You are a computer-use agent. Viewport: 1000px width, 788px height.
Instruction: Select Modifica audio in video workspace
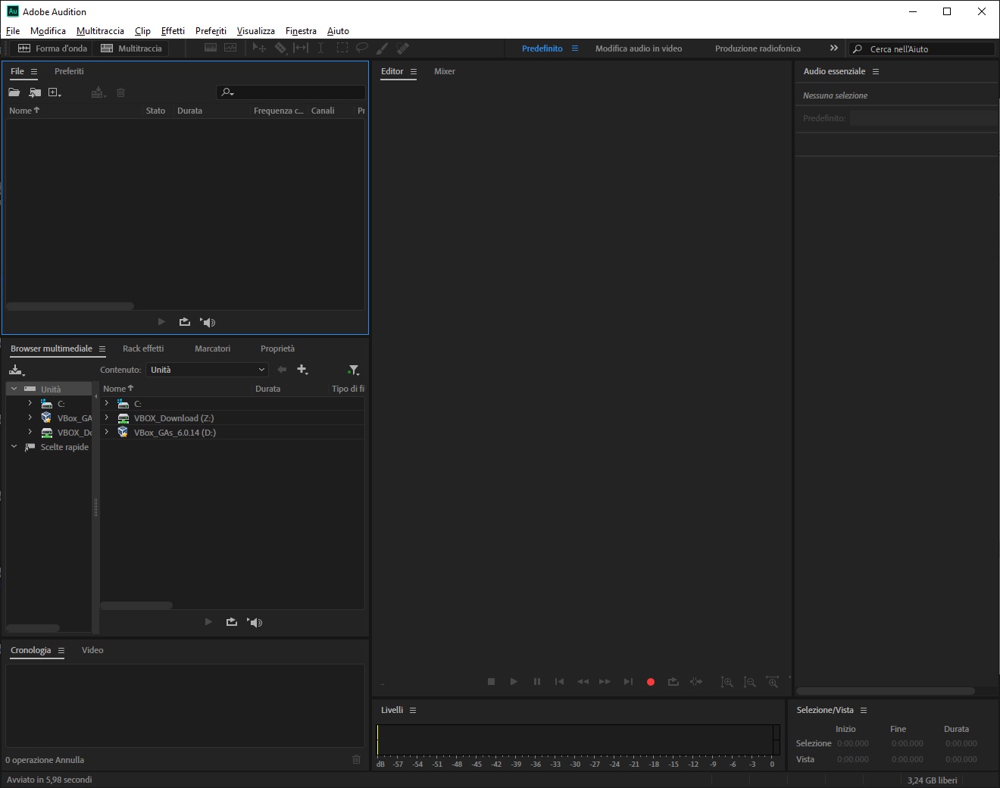638,48
